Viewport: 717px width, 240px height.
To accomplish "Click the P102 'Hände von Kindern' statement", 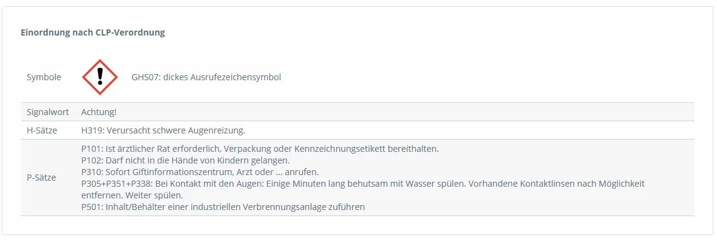I will click(x=185, y=160).
